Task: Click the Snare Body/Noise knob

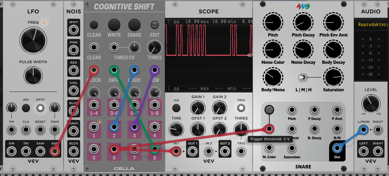Action: point(273,77)
